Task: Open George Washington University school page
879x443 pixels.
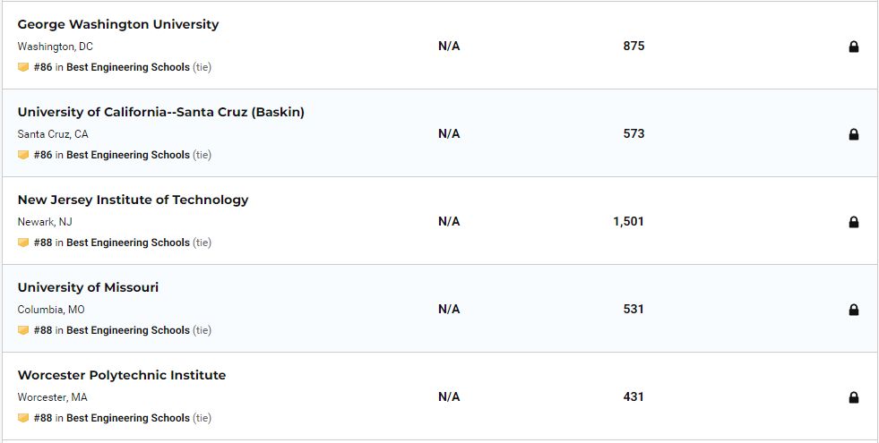Action: [117, 24]
